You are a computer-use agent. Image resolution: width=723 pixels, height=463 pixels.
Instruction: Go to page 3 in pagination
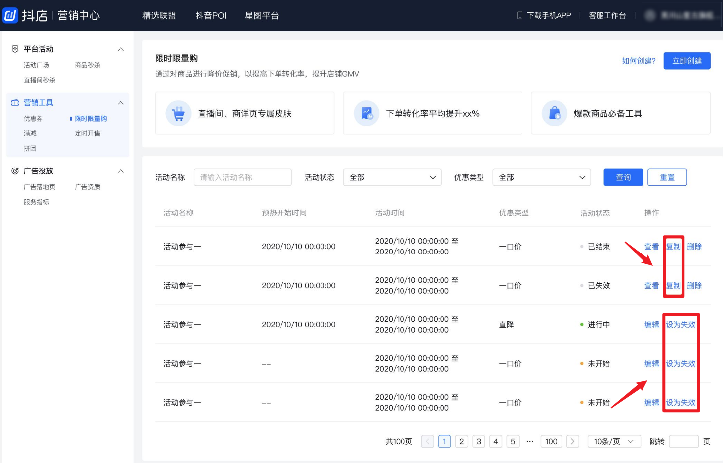(x=479, y=441)
